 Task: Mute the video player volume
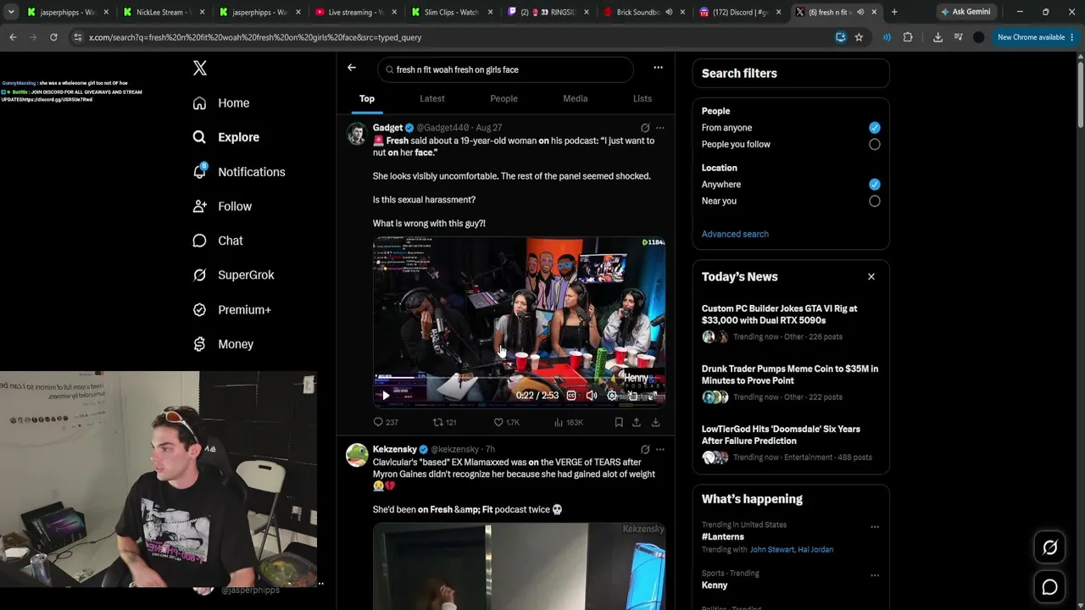tap(592, 396)
